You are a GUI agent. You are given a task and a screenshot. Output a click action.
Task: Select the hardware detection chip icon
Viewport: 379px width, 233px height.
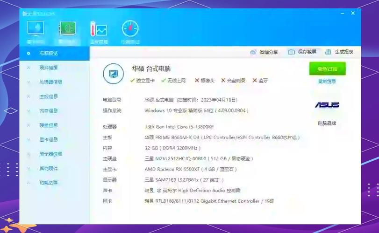(67, 30)
